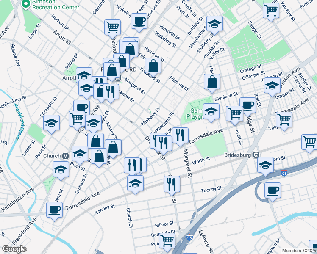This screenshot has height=254, width=317.
Task: Open the school marker above Church St
Action: pos(136,183)
